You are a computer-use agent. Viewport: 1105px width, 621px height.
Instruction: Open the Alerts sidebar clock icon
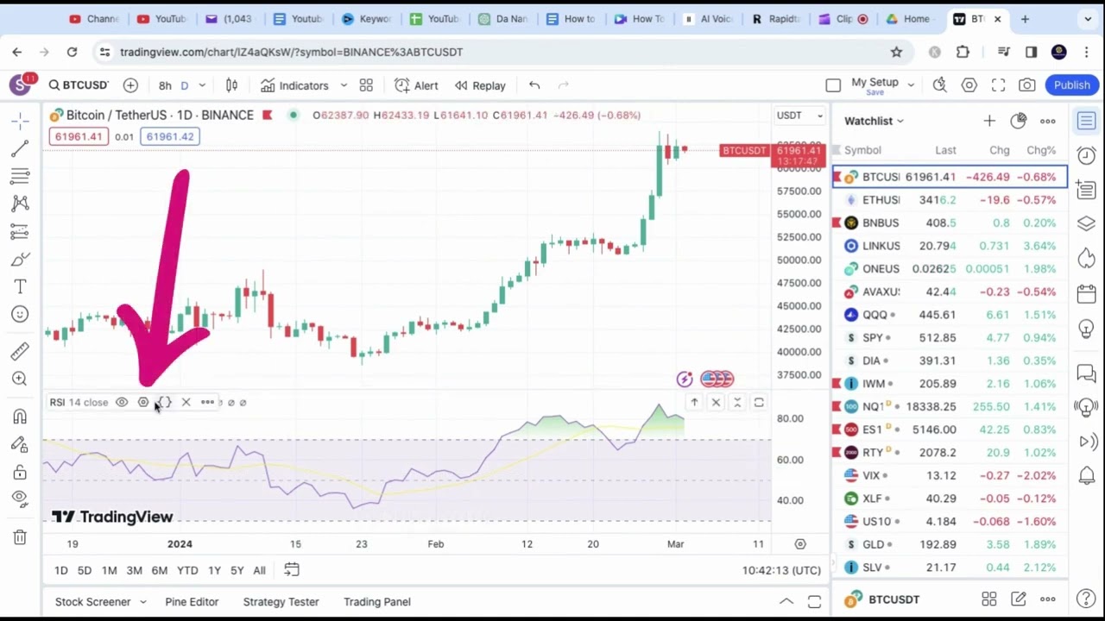coord(1087,156)
